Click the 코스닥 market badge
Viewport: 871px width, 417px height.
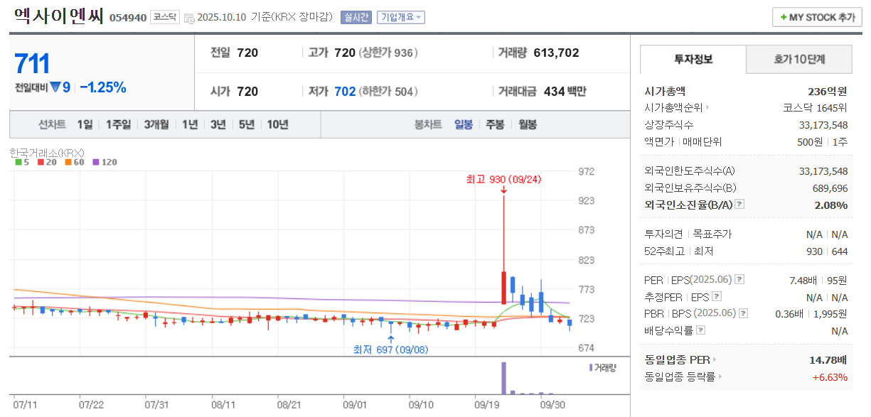point(165,17)
